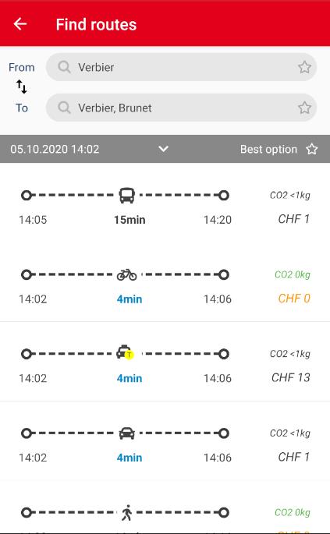Select the bicycle route icon
Viewport: 330px width, 534px height.
point(127,274)
